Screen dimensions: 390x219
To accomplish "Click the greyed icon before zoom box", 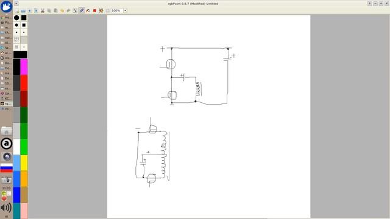I will tap(107, 11).
